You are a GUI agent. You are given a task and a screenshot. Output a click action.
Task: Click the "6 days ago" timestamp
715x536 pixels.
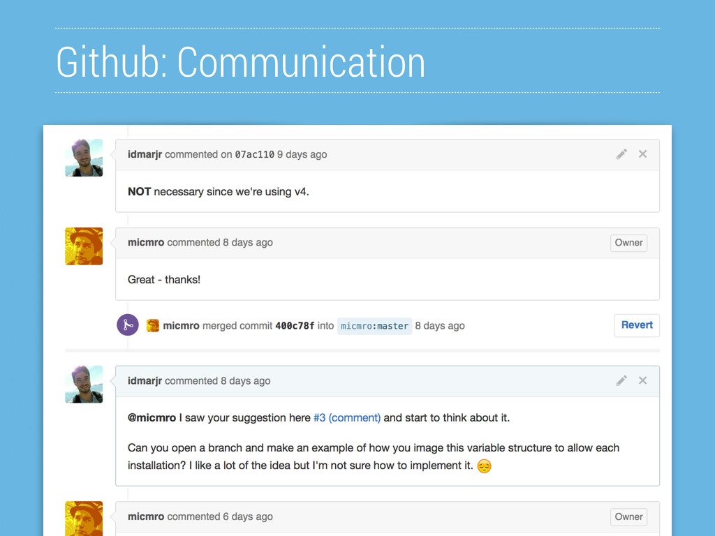(248, 516)
